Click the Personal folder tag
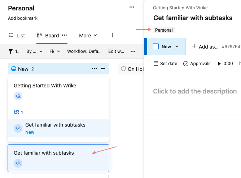 tap(164, 30)
